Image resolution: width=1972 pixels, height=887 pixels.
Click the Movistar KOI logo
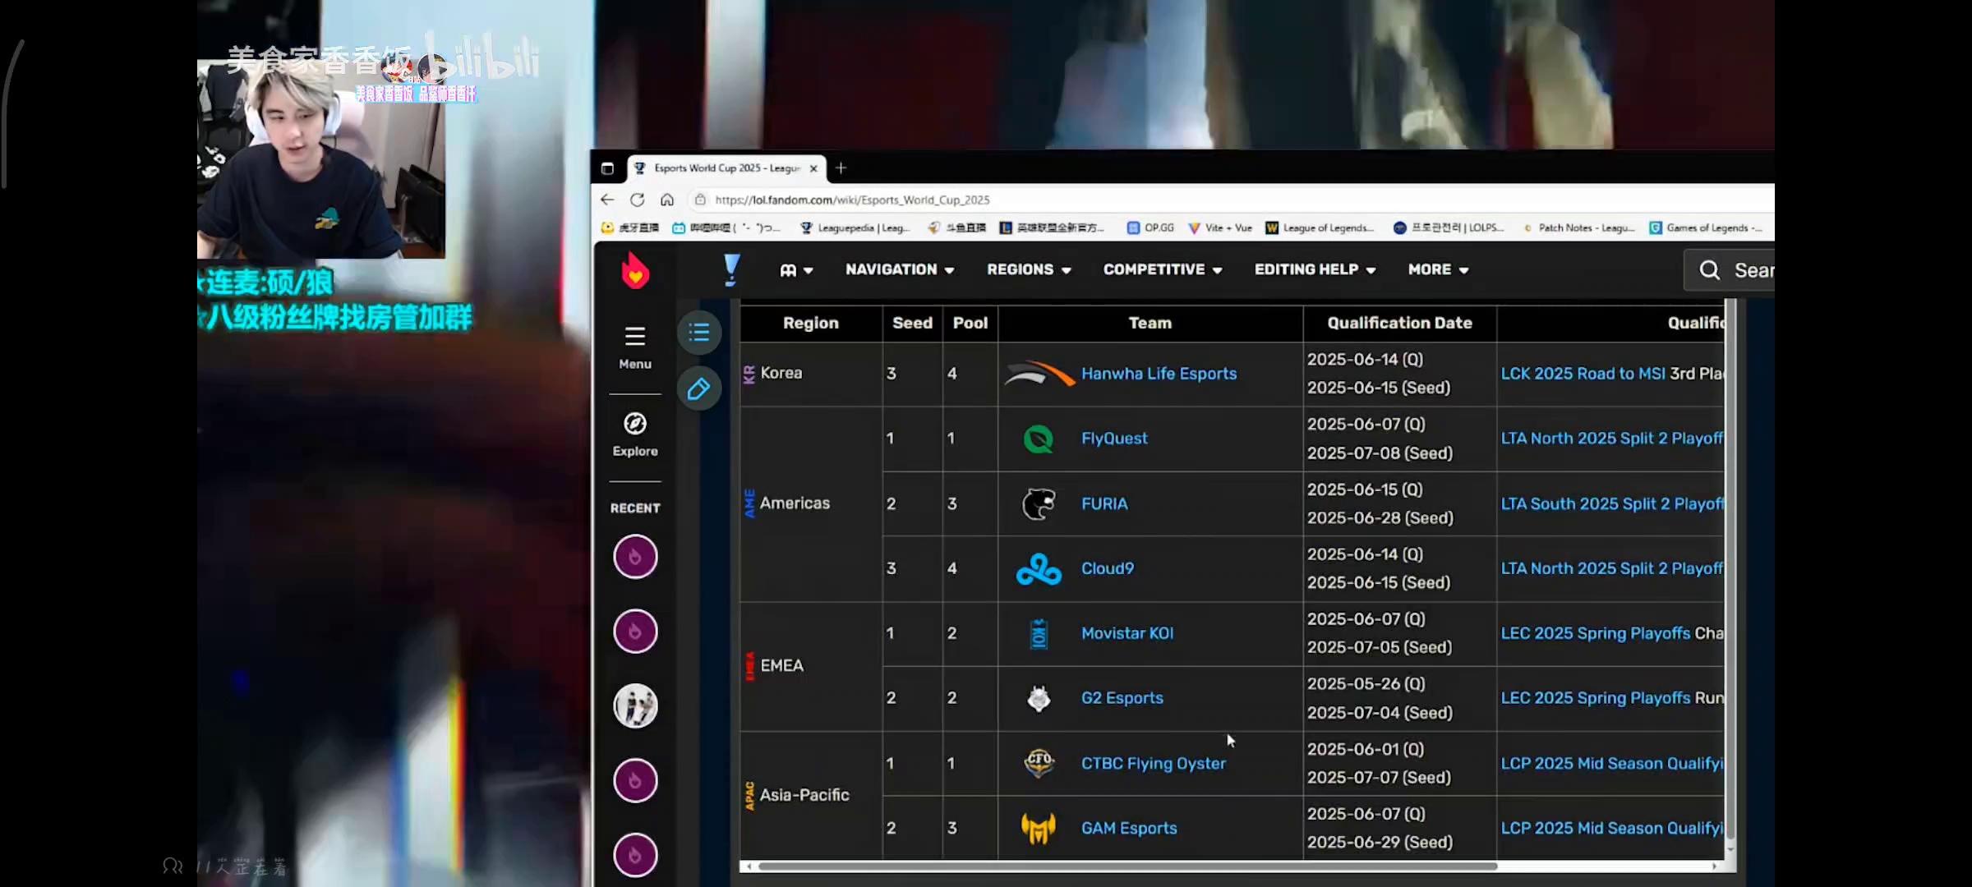pos(1039,633)
